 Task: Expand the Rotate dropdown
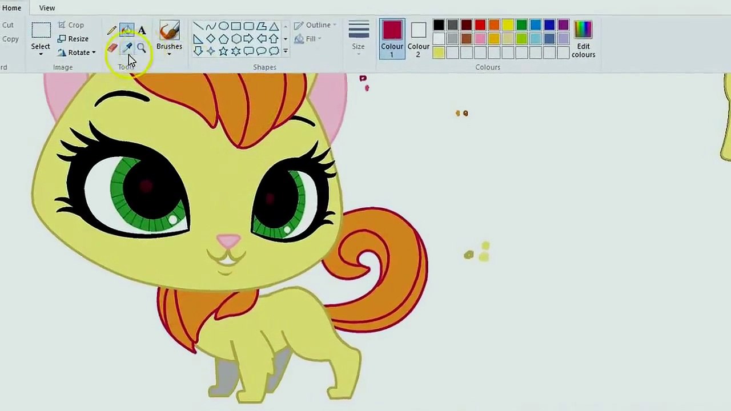[x=94, y=53]
